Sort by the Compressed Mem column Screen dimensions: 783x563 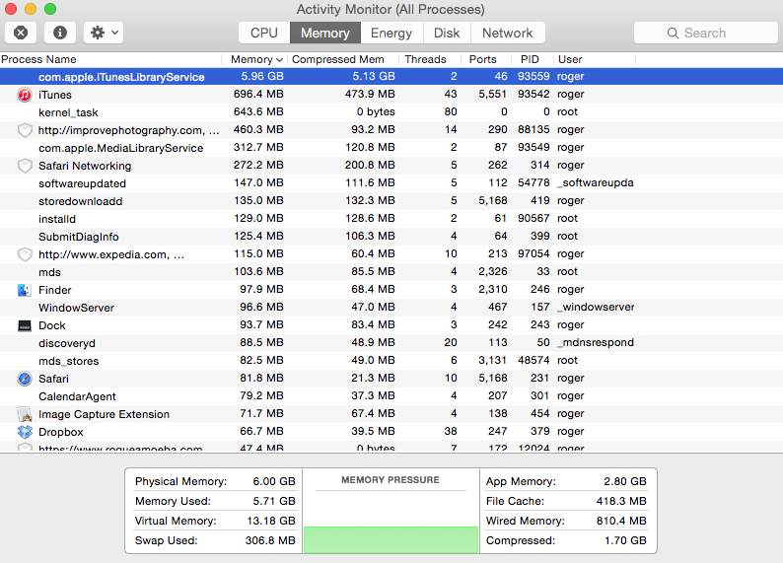tap(343, 59)
